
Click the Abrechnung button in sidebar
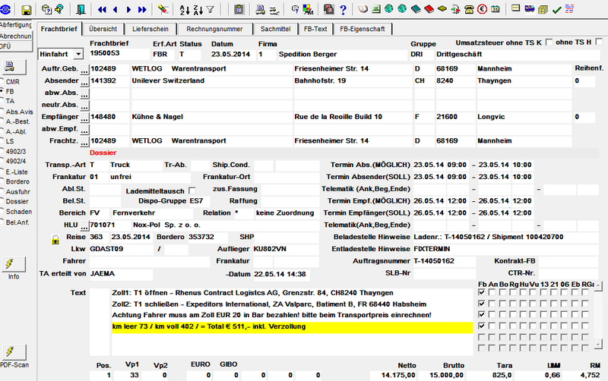[x=16, y=36]
